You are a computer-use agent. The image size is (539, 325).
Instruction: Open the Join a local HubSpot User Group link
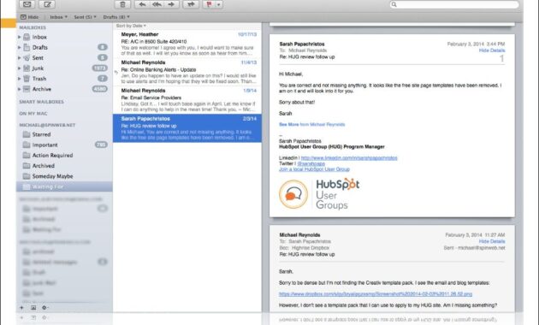click(x=314, y=169)
